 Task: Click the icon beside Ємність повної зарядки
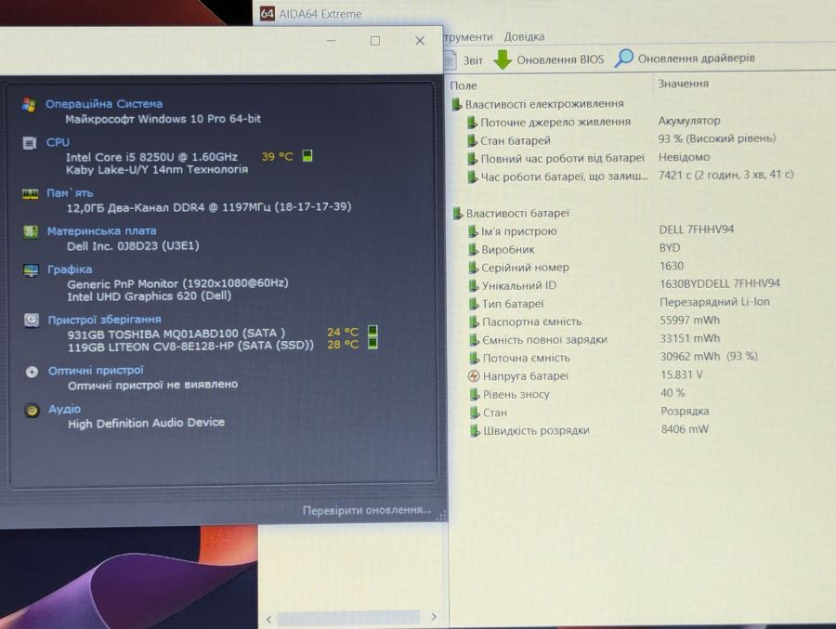475,340
